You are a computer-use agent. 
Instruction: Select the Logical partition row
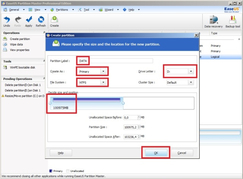pos(221,57)
